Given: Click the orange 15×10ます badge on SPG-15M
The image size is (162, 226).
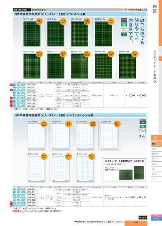Looking at the screenshot, I should [x=111, y=54].
